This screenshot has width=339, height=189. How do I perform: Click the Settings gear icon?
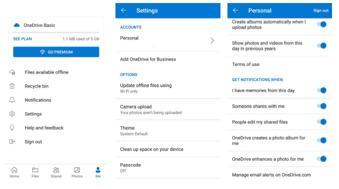point(12,114)
